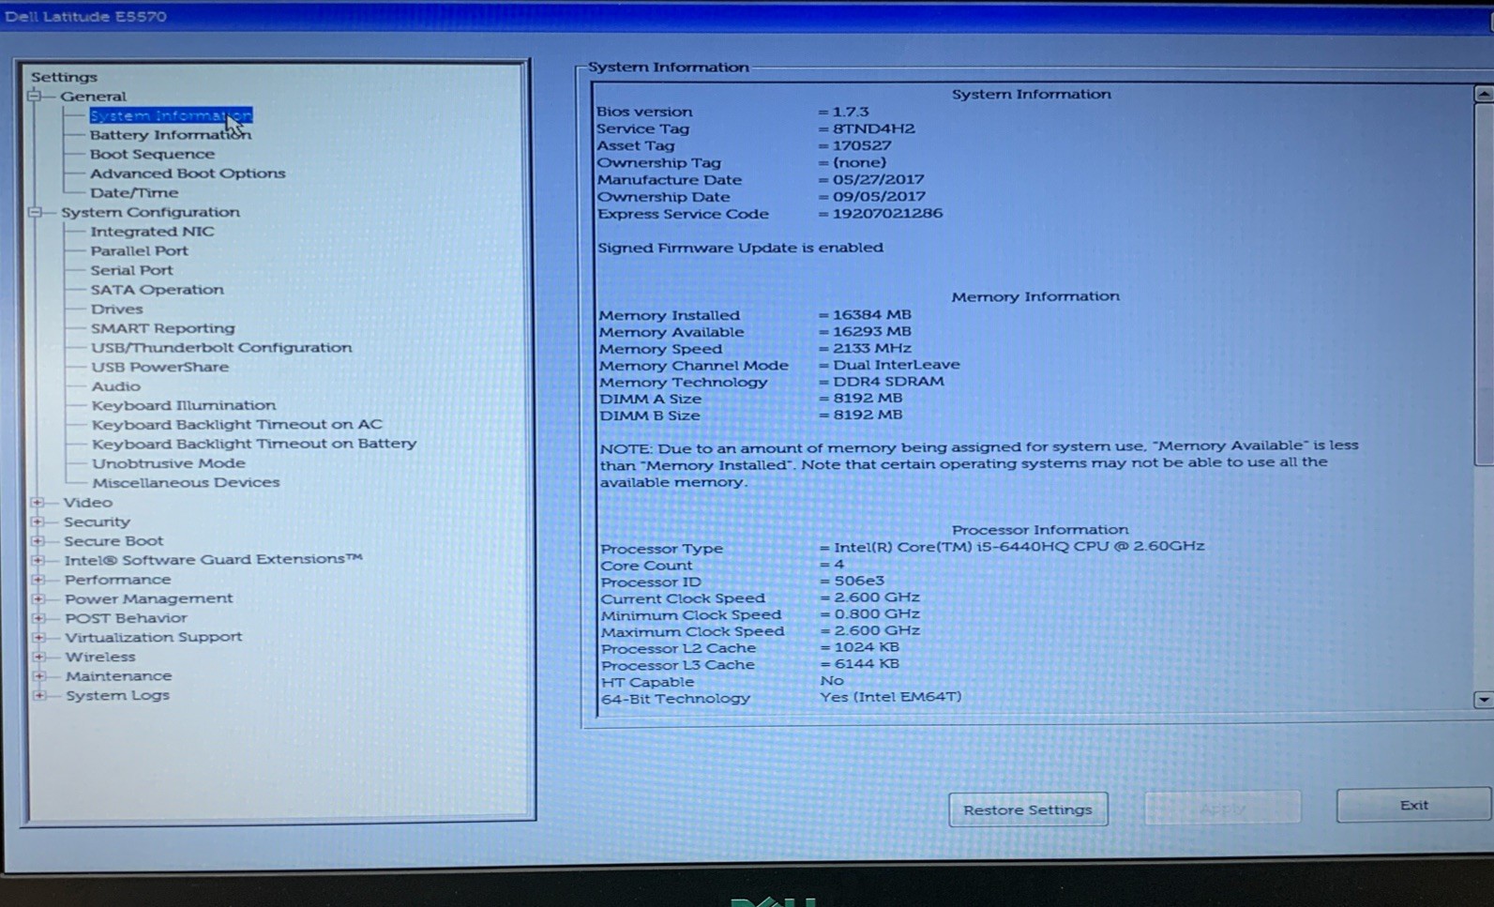The height and width of the screenshot is (907, 1494).
Task: Click Service Tag value 8TND4H2
Action: 873,128
